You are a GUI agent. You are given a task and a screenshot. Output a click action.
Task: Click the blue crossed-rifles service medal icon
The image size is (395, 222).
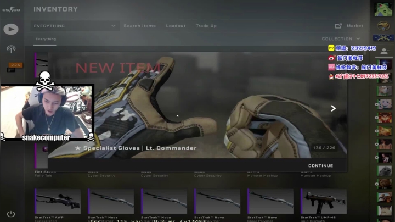click(x=383, y=37)
